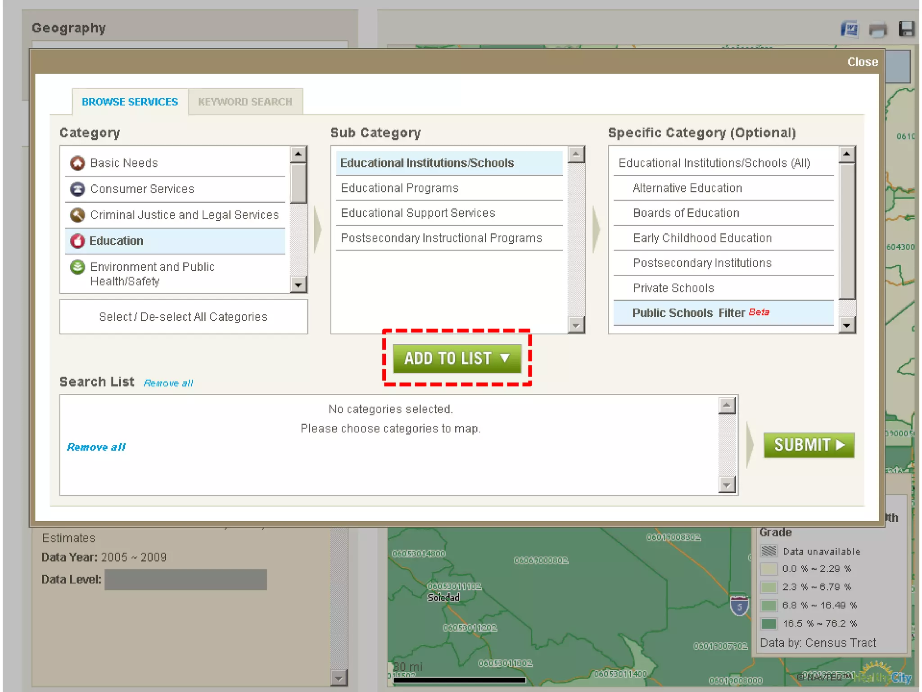Click Remove all link beside Search List
Viewport: 922px width, 692px height.
click(168, 383)
